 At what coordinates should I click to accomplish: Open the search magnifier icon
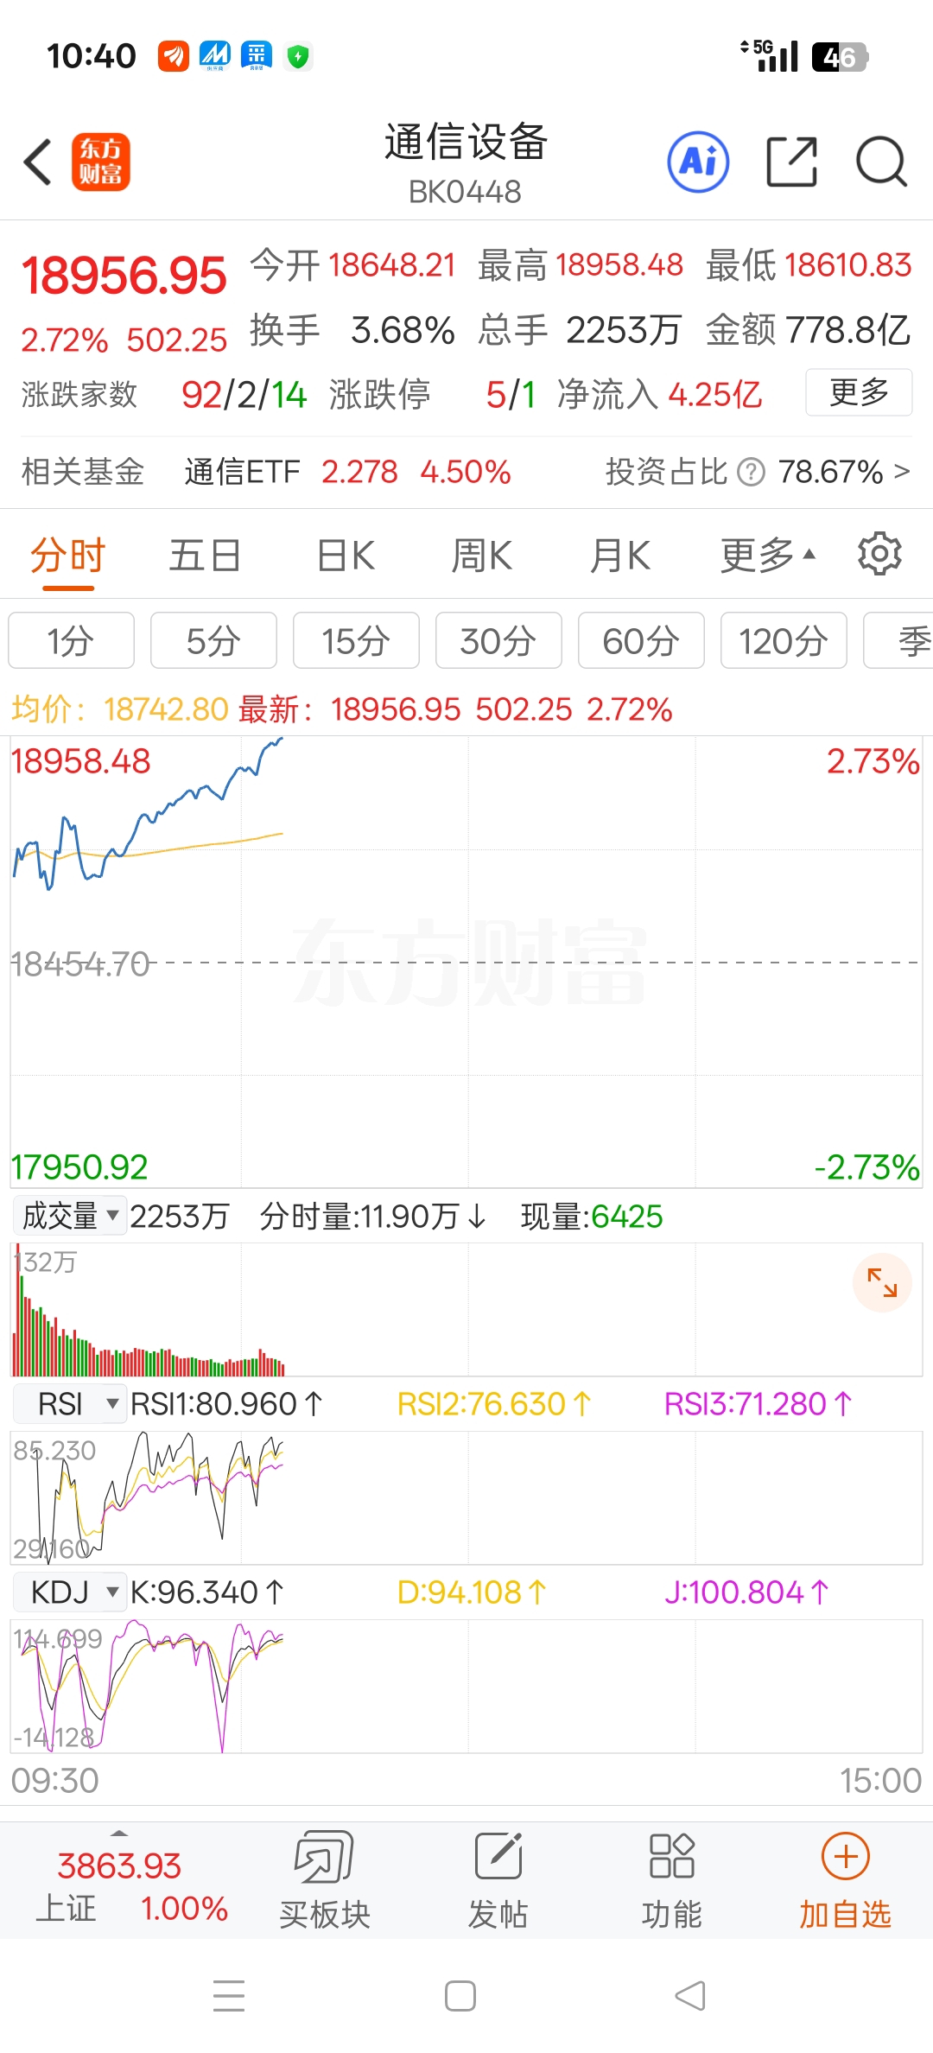(881, 162)
